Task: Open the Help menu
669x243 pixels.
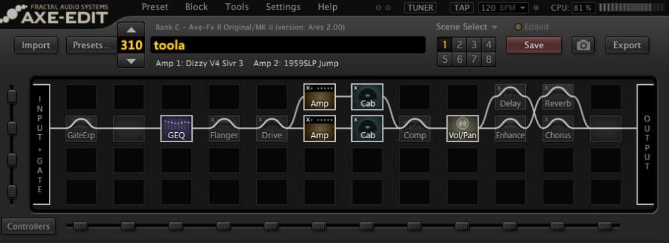Action: 328,7
